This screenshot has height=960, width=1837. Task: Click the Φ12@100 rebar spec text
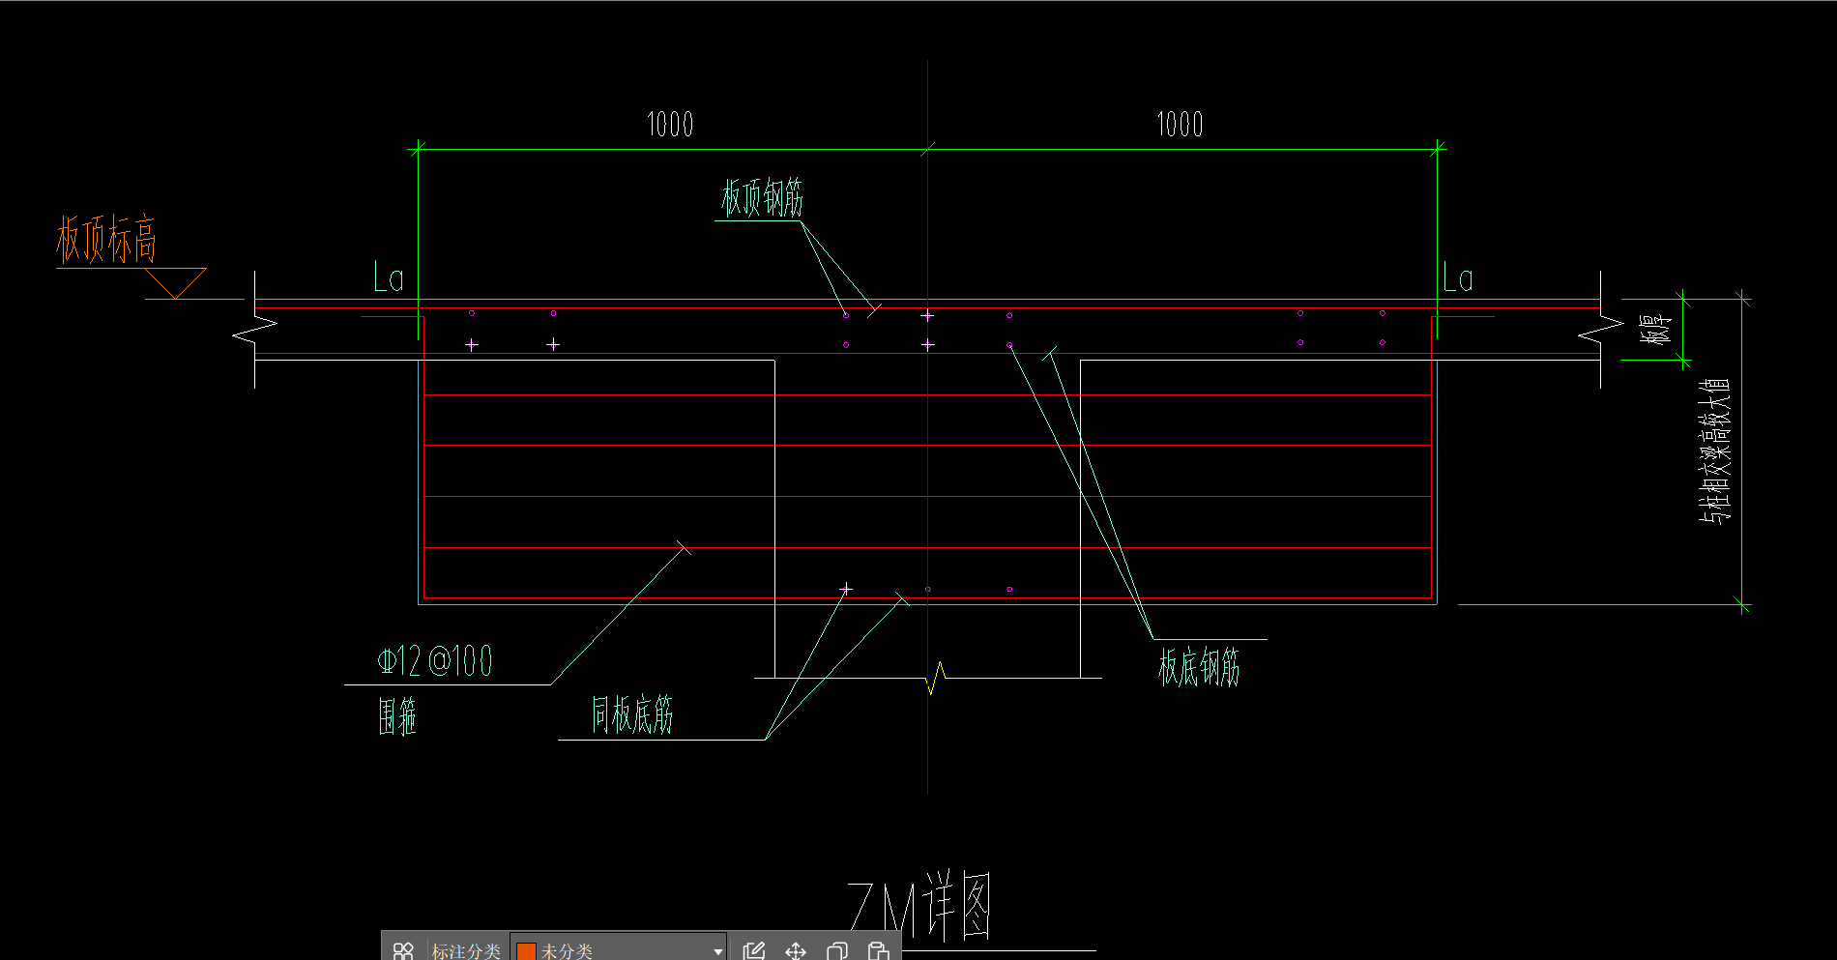click(435, 661)
